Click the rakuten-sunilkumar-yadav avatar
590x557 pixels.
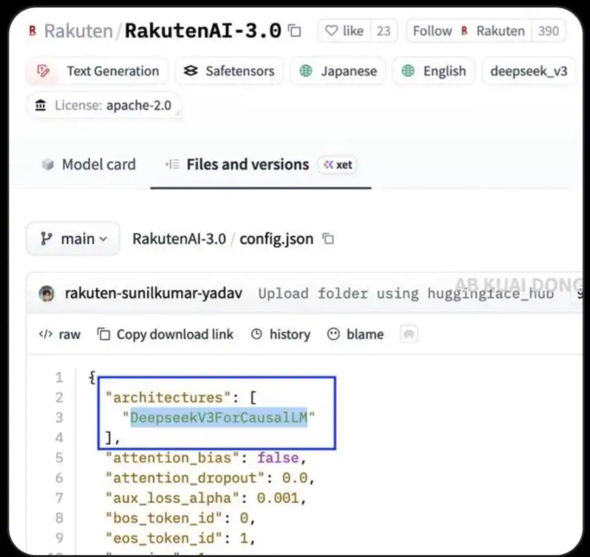(x=46, y=294)
